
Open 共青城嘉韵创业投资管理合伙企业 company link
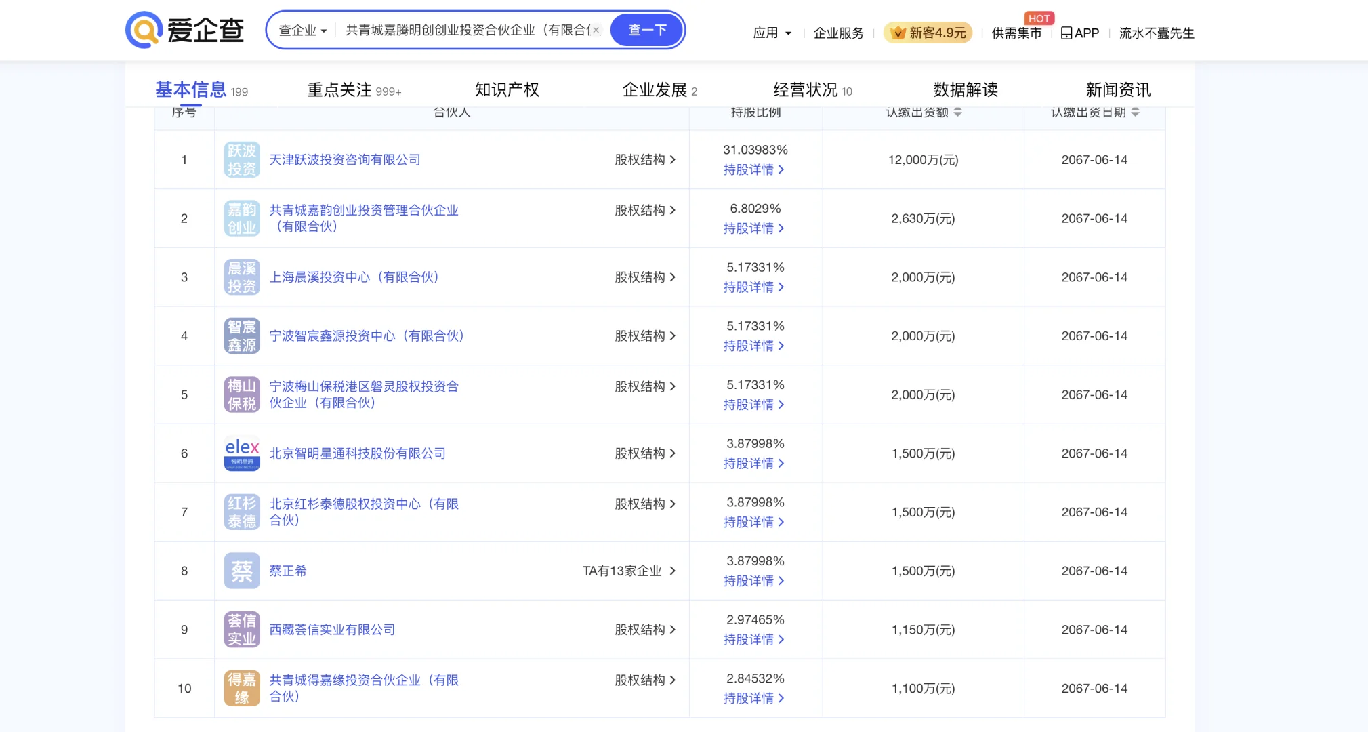pyautogui.click(x=364, y=218)
